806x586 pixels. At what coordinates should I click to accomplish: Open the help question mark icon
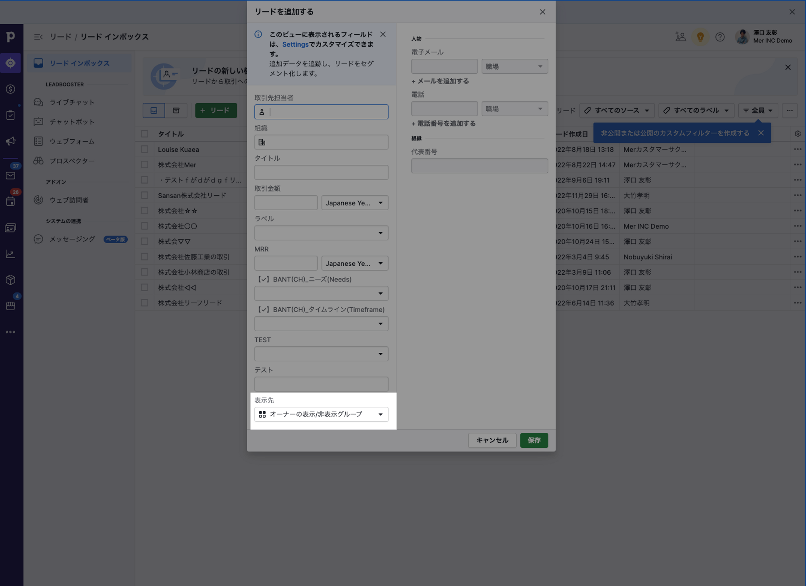[x=720, y=37]
